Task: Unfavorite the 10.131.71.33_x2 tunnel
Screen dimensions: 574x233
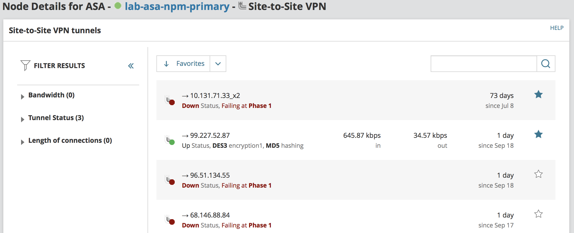Action: click(538, 94)
